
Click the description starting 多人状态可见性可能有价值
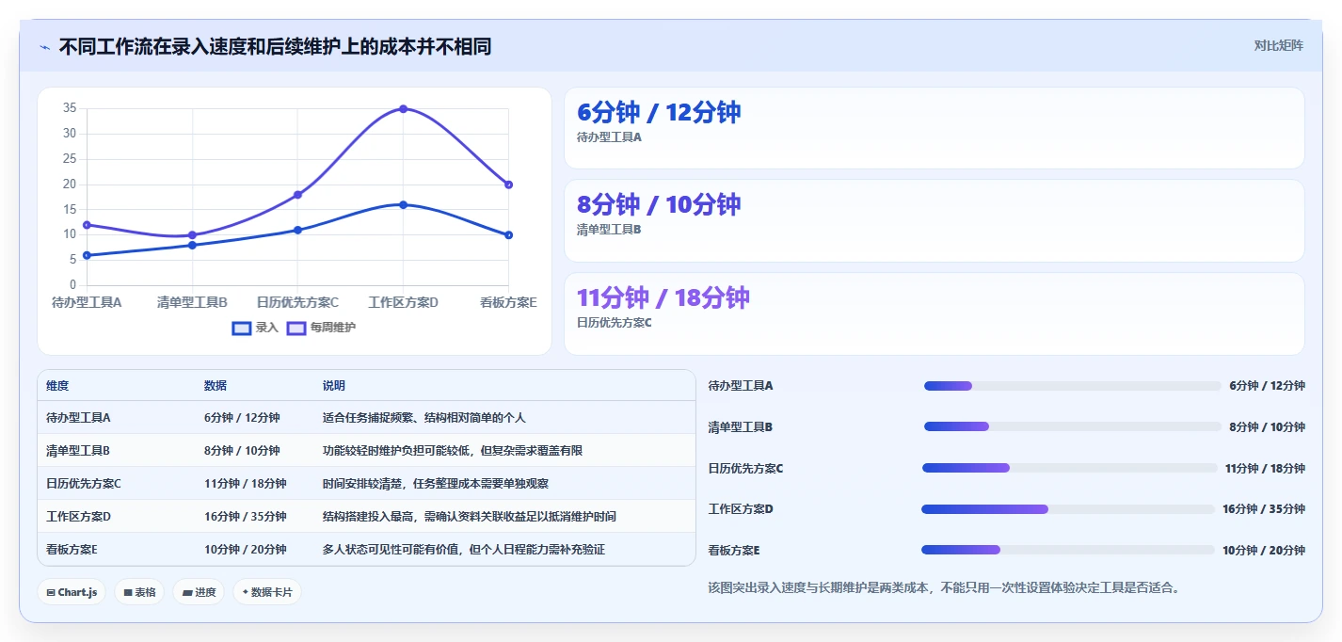tap(464, 550)
